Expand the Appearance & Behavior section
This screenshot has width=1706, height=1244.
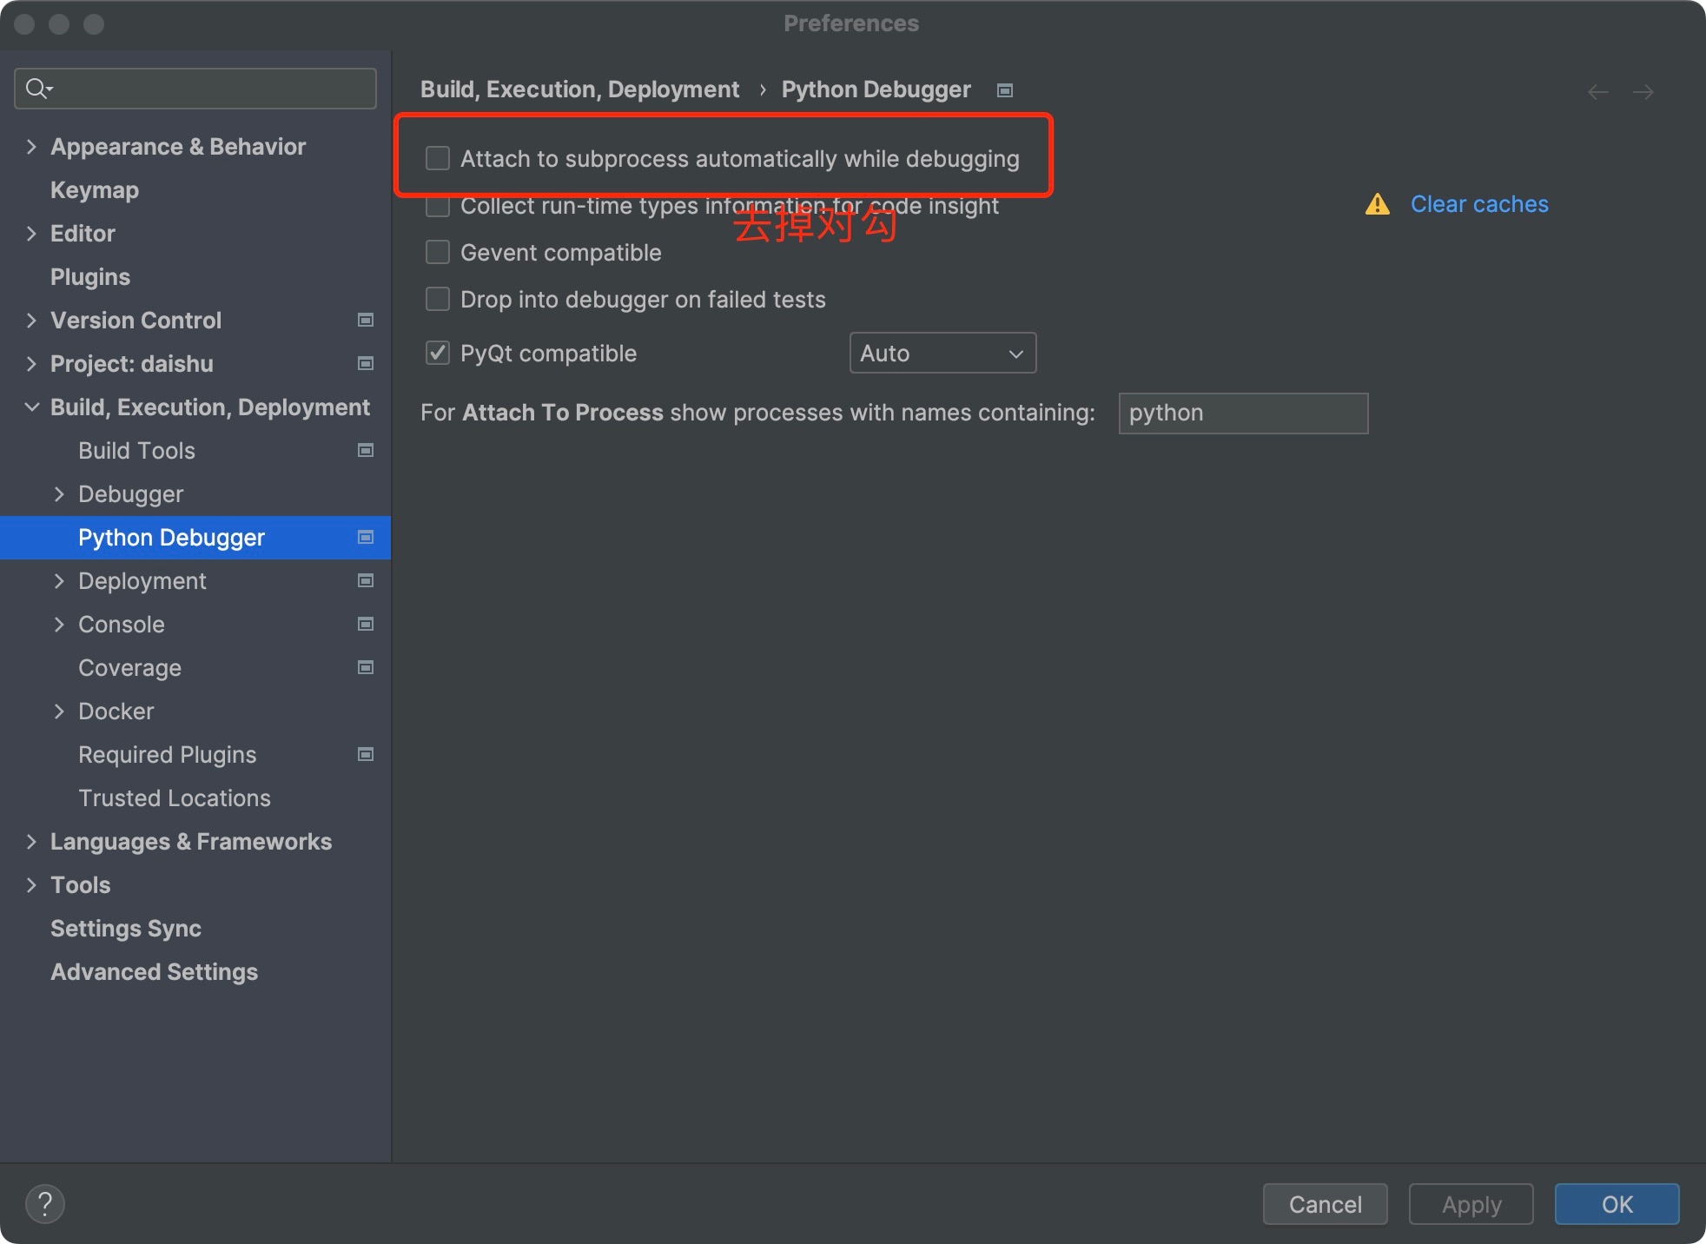coord(31,147)
